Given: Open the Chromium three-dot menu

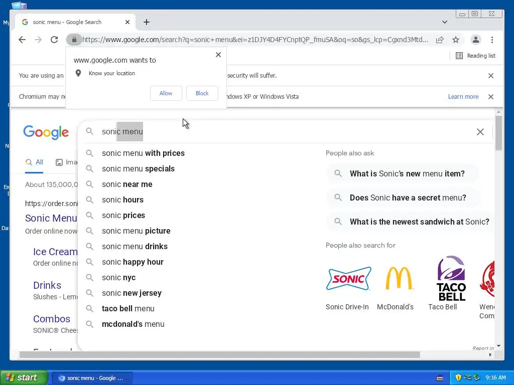Looking at the screenshot, I should (492, 40).
